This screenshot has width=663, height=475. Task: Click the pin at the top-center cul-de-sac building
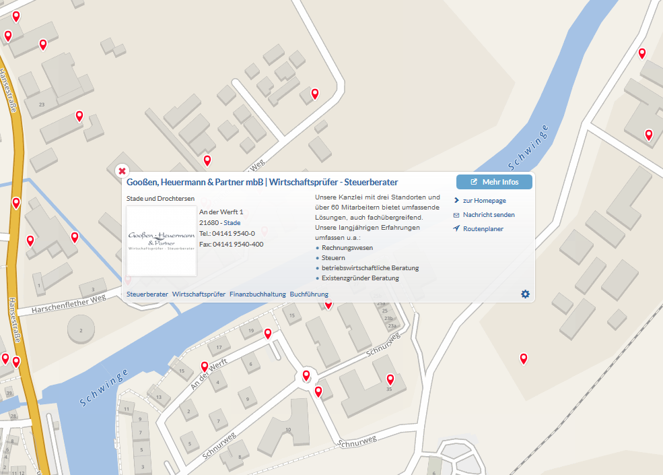tap(314, 94)
